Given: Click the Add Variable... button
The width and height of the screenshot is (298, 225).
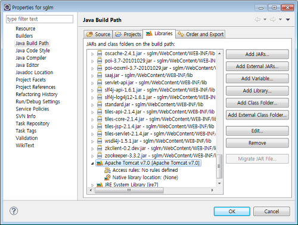Looking at the screenshot, I should pos(257,78).
